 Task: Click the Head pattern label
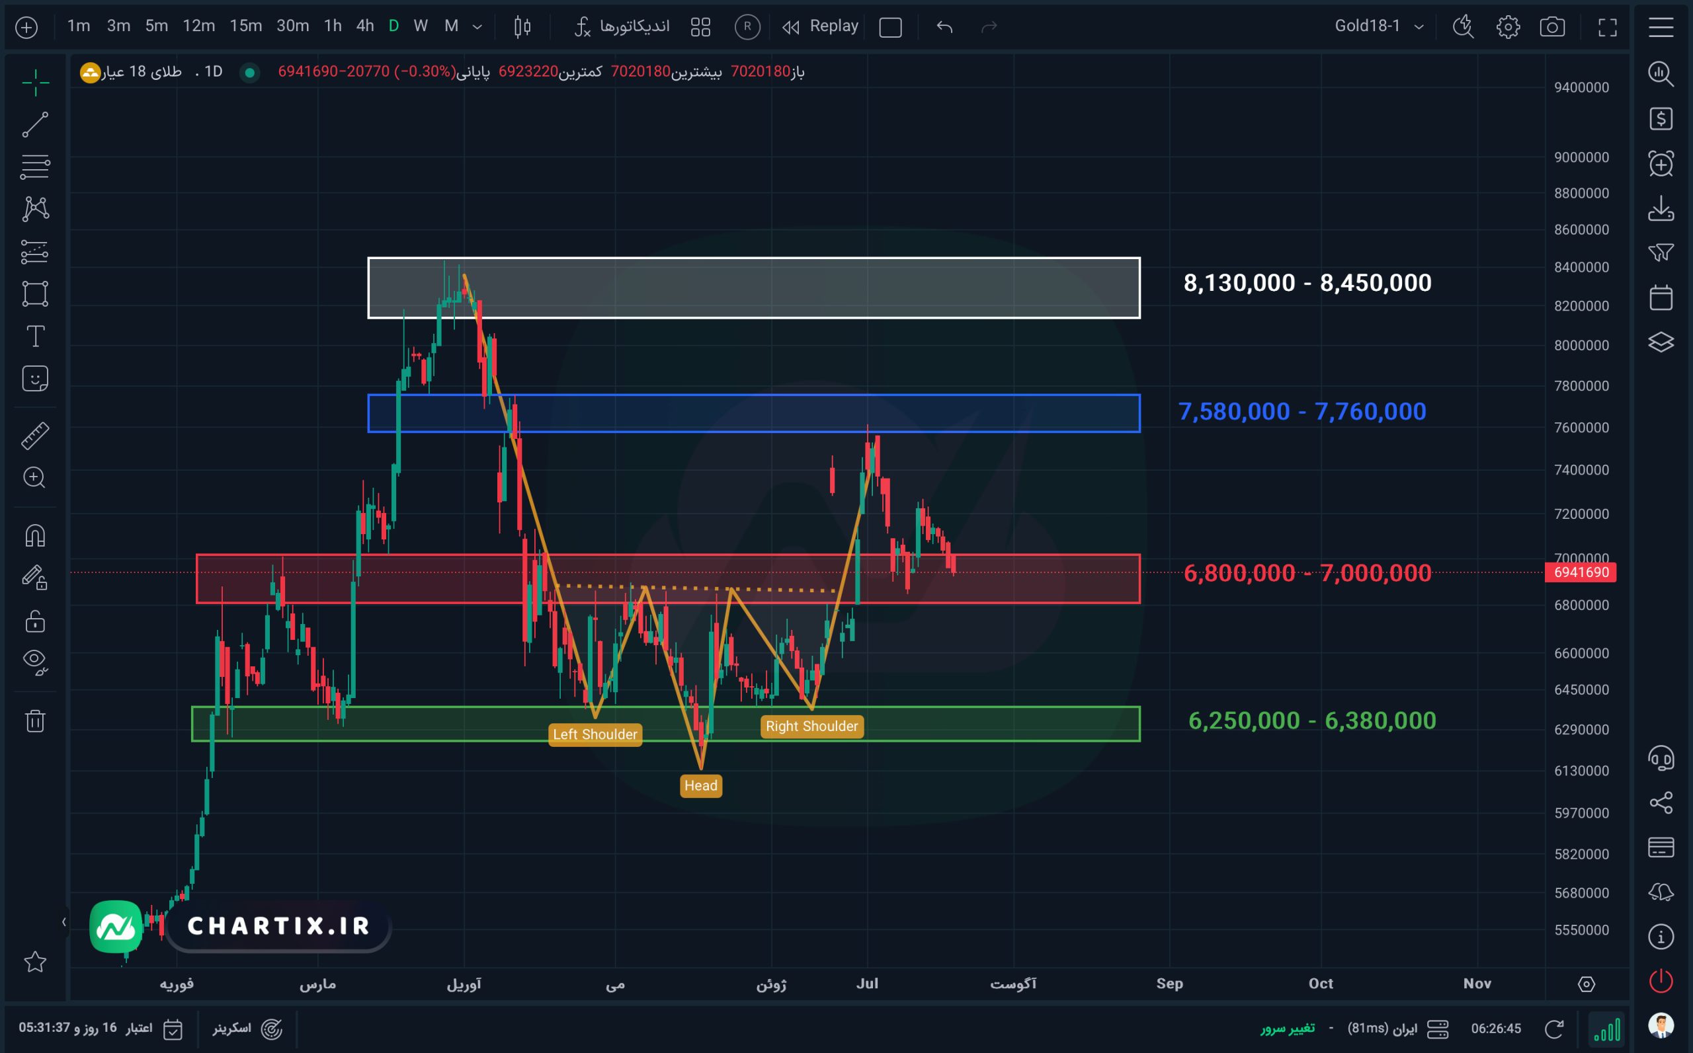701,785
